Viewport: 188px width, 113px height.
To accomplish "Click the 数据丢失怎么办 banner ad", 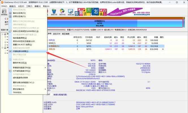I will click(91, 12).
